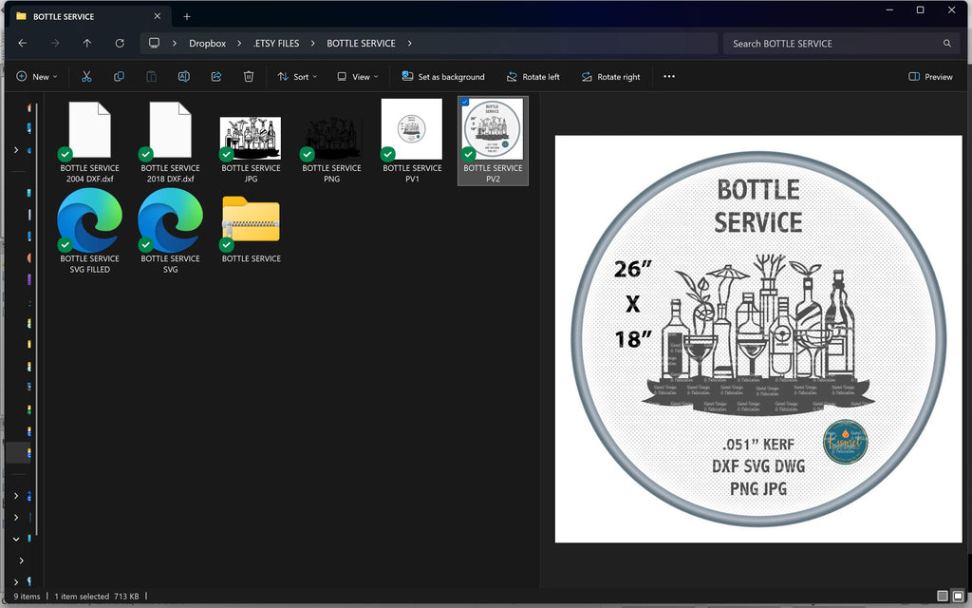Screen dimensions: 972x608
Task: Expand chevron after Dropbox in address bar
Action: (239, 44)
